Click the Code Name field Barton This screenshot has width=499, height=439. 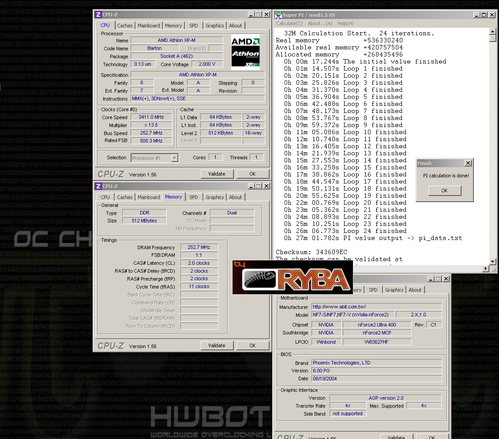[155, 48]
